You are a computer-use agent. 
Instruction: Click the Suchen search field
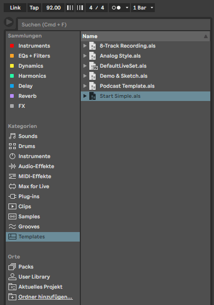click(x=114, y=25)
